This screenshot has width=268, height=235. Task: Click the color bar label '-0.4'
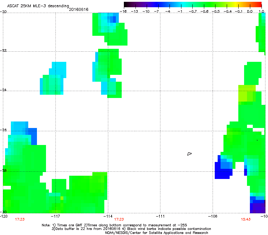pyautogui.click(x=227, y=12)
